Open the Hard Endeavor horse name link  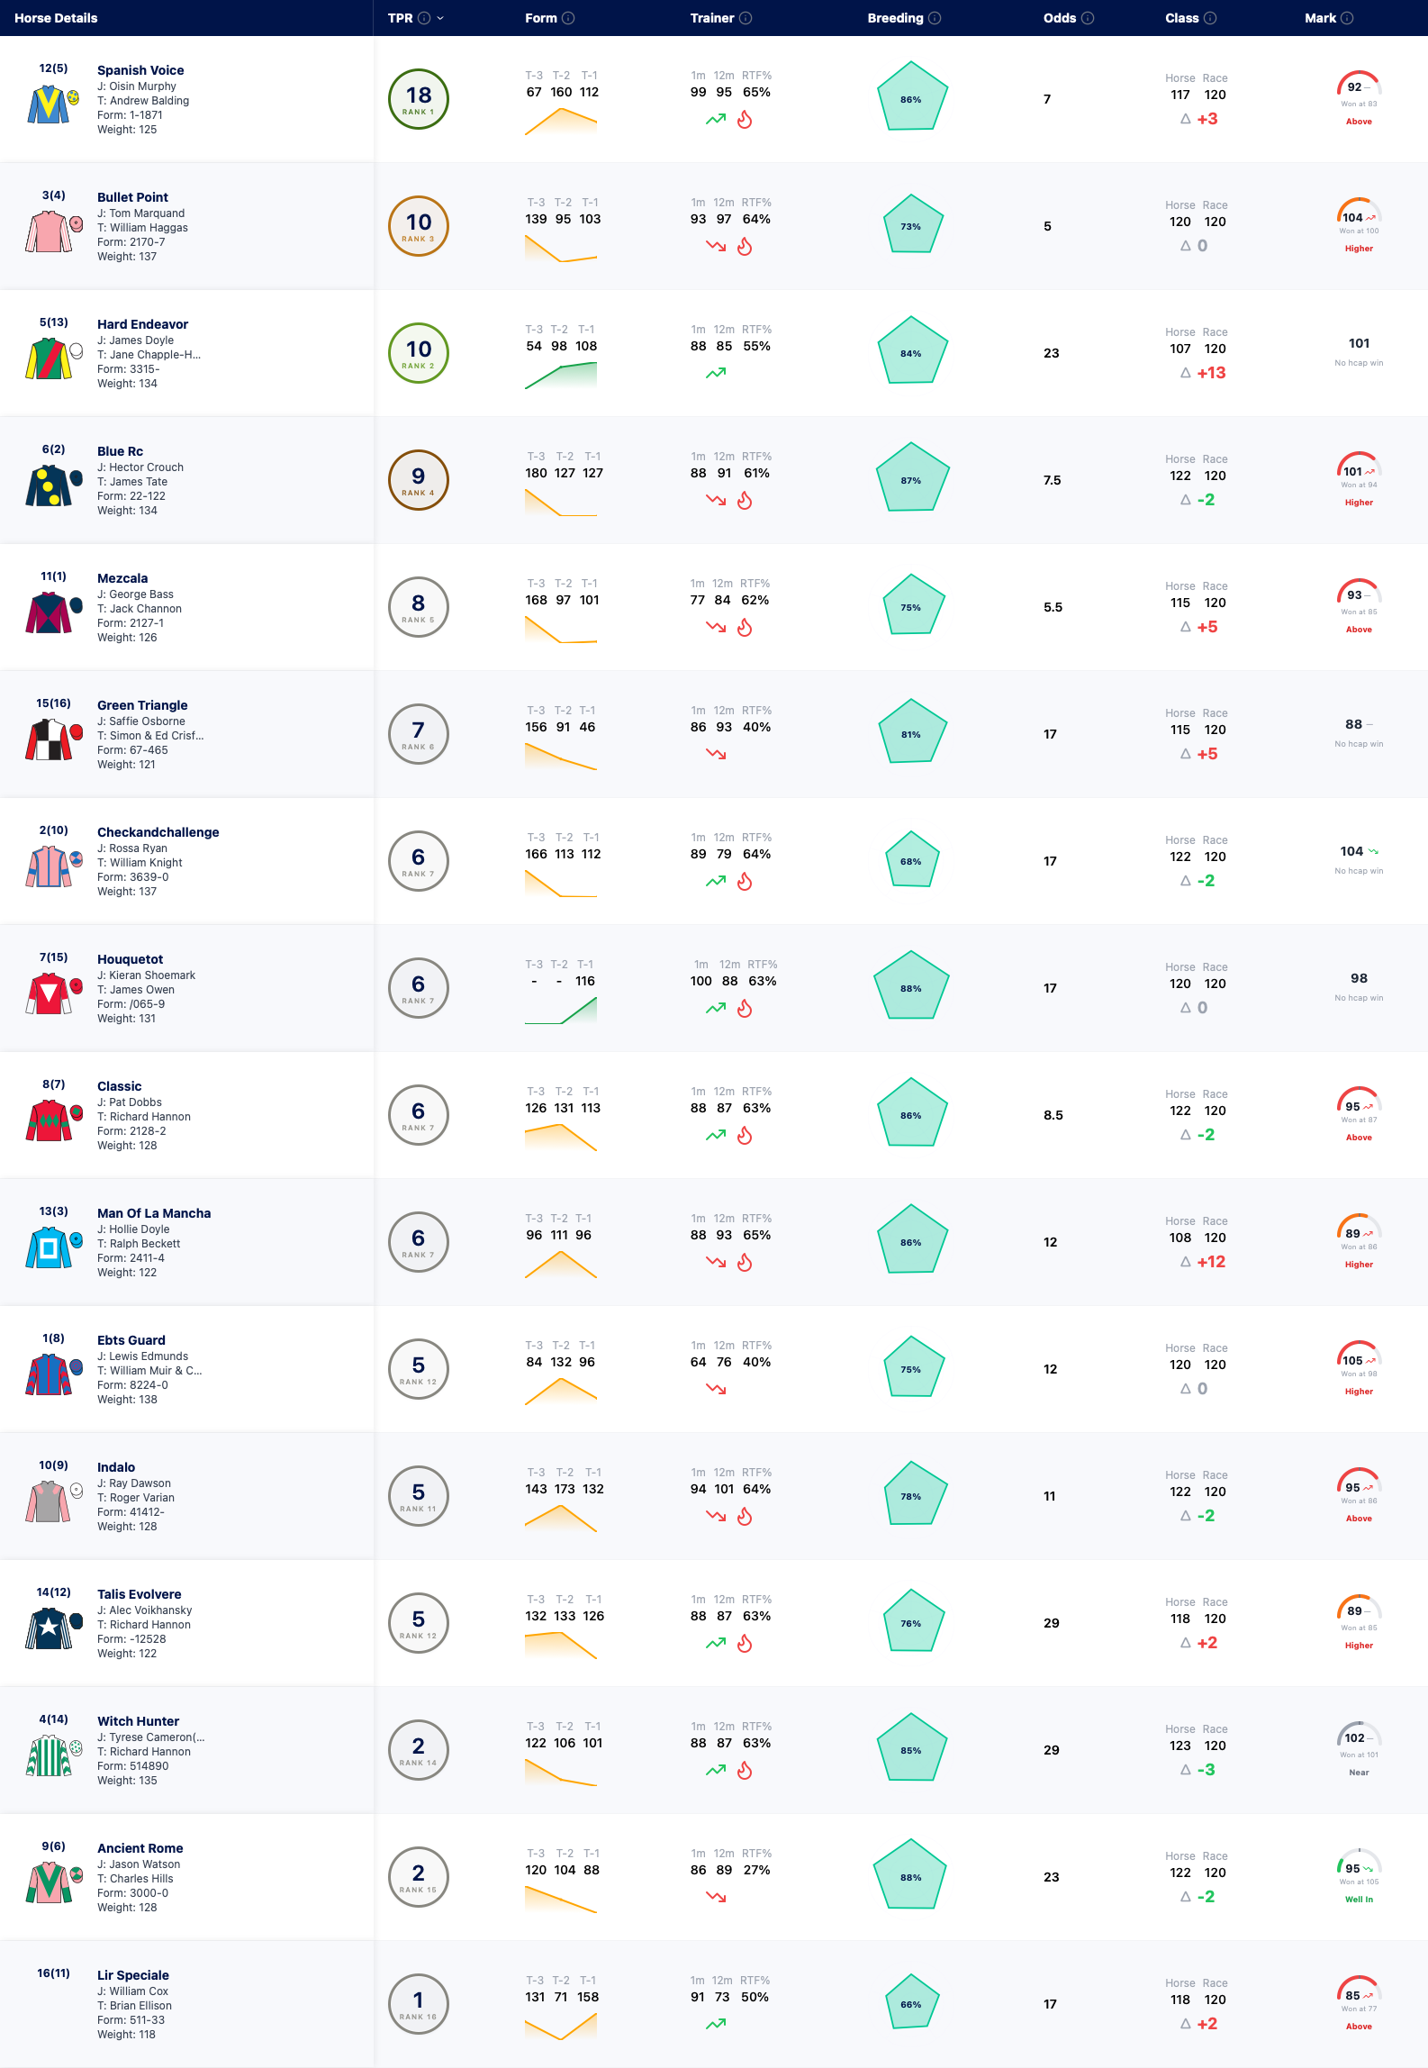[142, 324]
